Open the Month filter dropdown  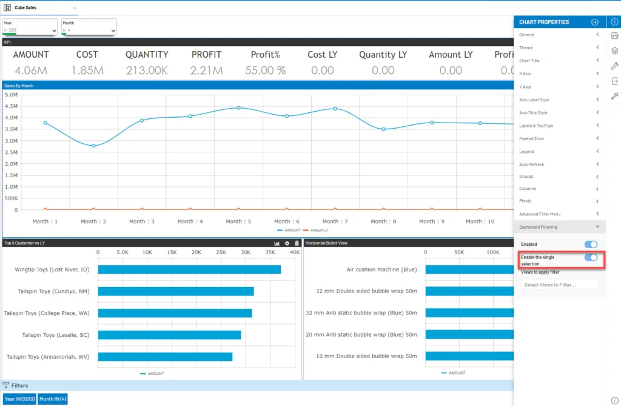point(88,27)
